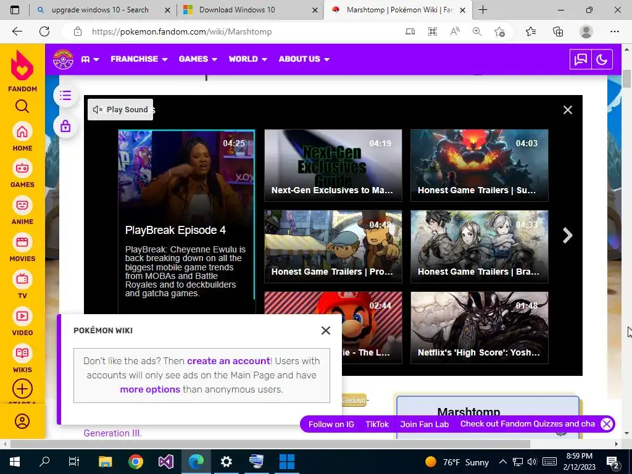632x474 pixels.
Task: Toggle dark theme moon icon
Action: click(x=602, y=60)
